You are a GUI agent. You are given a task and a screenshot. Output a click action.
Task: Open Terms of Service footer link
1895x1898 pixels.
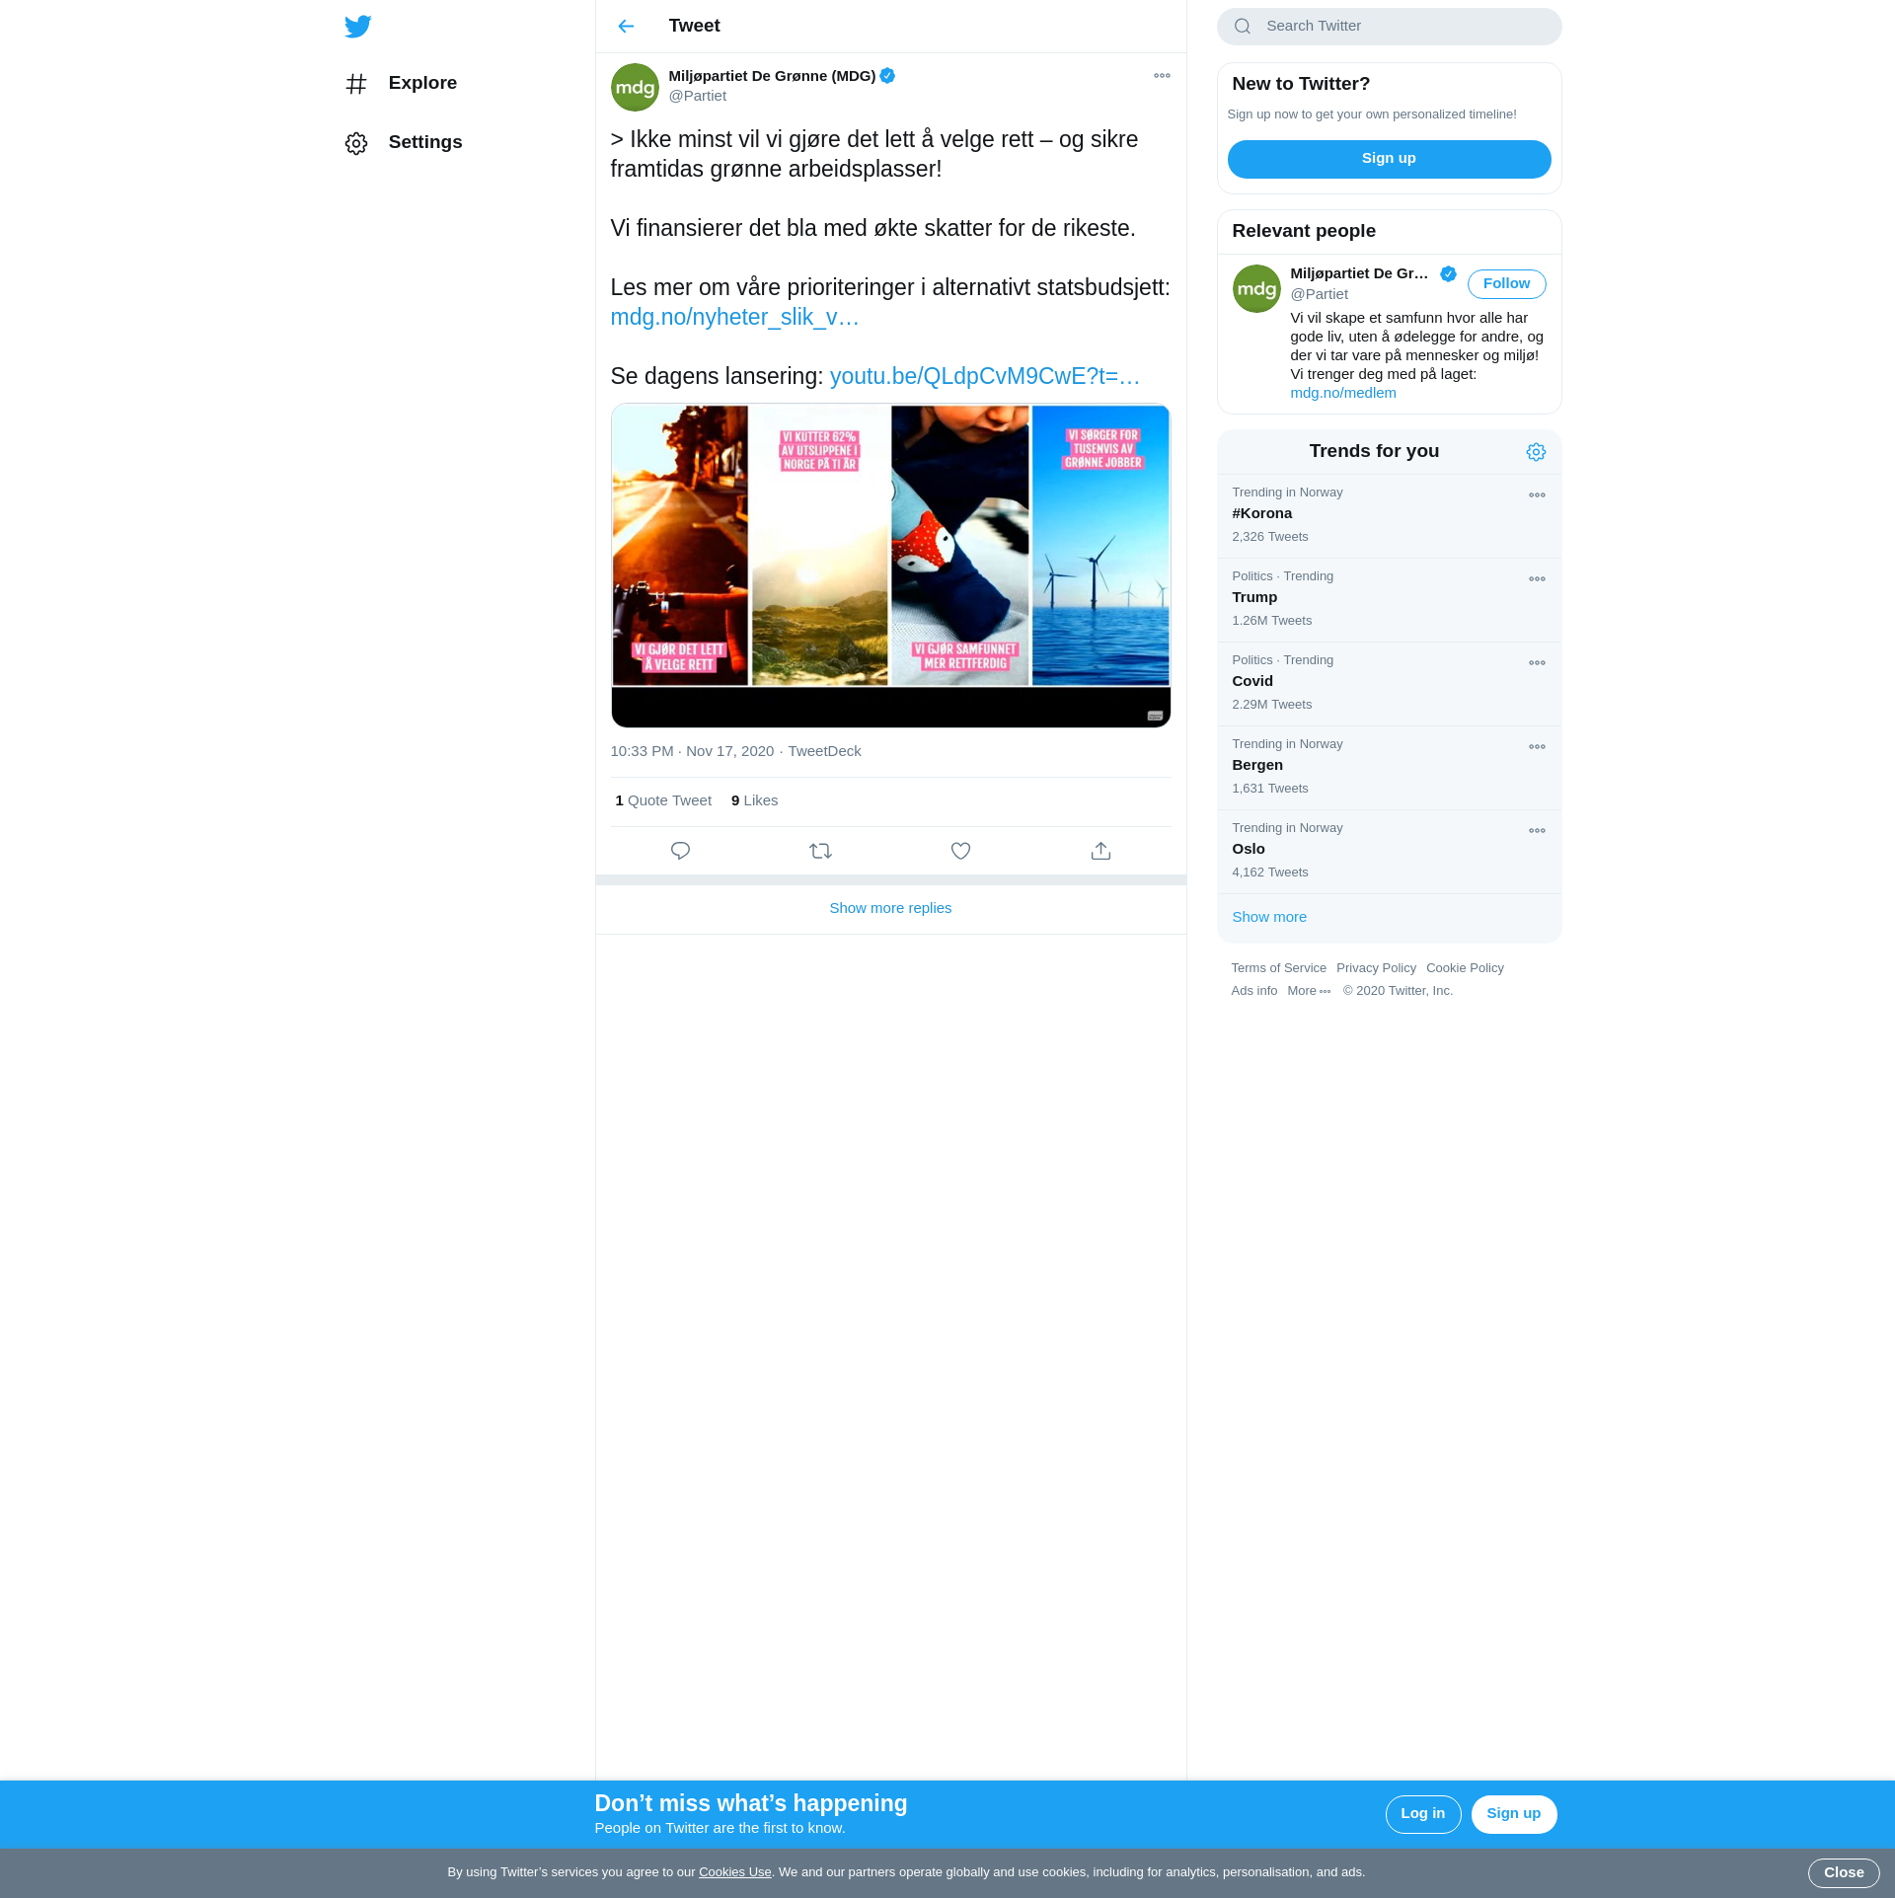pos(1278,968)
